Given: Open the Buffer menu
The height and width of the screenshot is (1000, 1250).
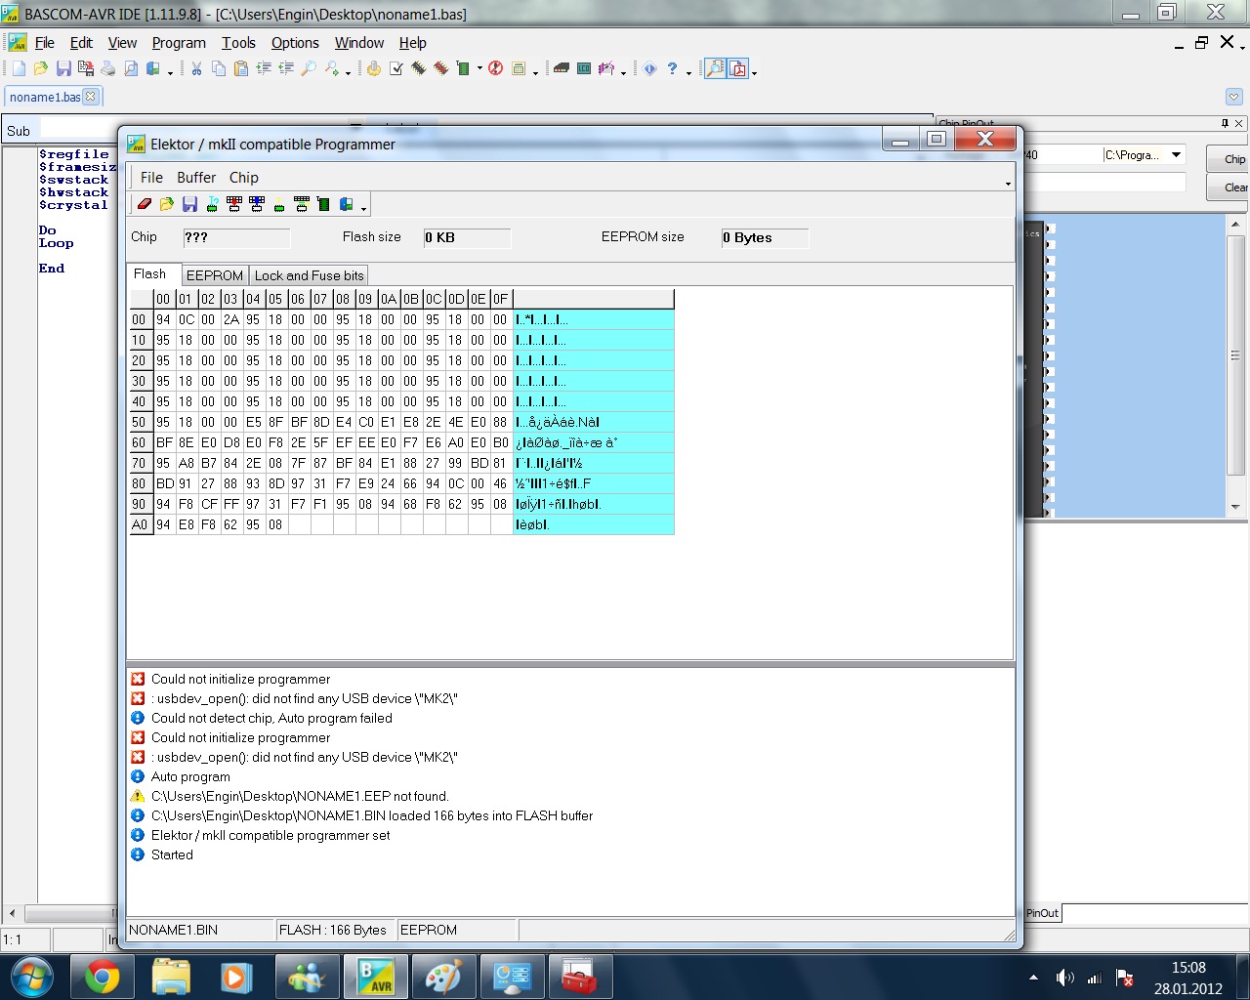Looking at the screenshot, I should coord(196,178).
